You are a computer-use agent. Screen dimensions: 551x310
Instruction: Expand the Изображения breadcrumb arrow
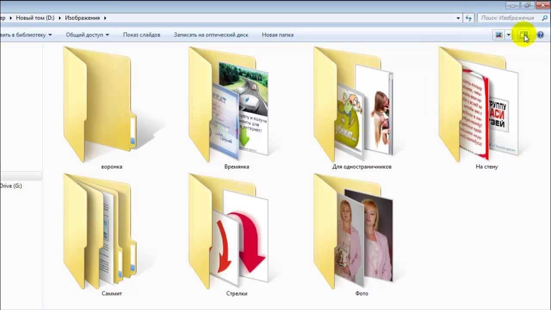(x=105, y=18)
